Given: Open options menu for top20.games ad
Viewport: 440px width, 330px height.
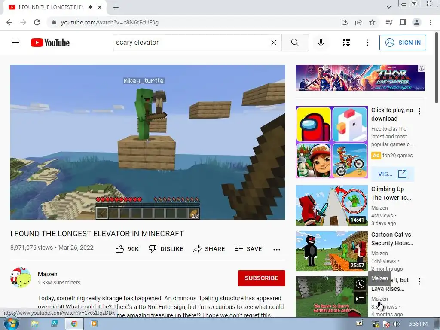Looking at the screenshot, I should click(x=419, y=111).
